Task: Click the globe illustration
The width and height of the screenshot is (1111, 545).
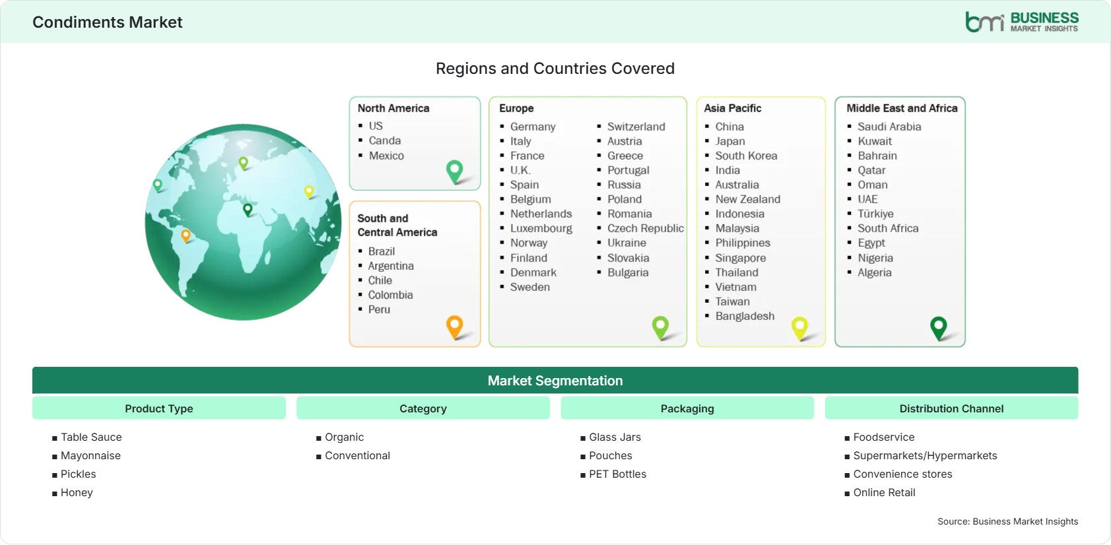Action: (244, 222)
